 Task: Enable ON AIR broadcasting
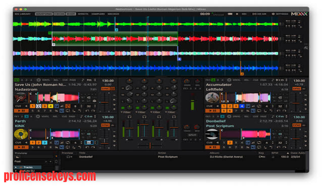click(259, 14)
